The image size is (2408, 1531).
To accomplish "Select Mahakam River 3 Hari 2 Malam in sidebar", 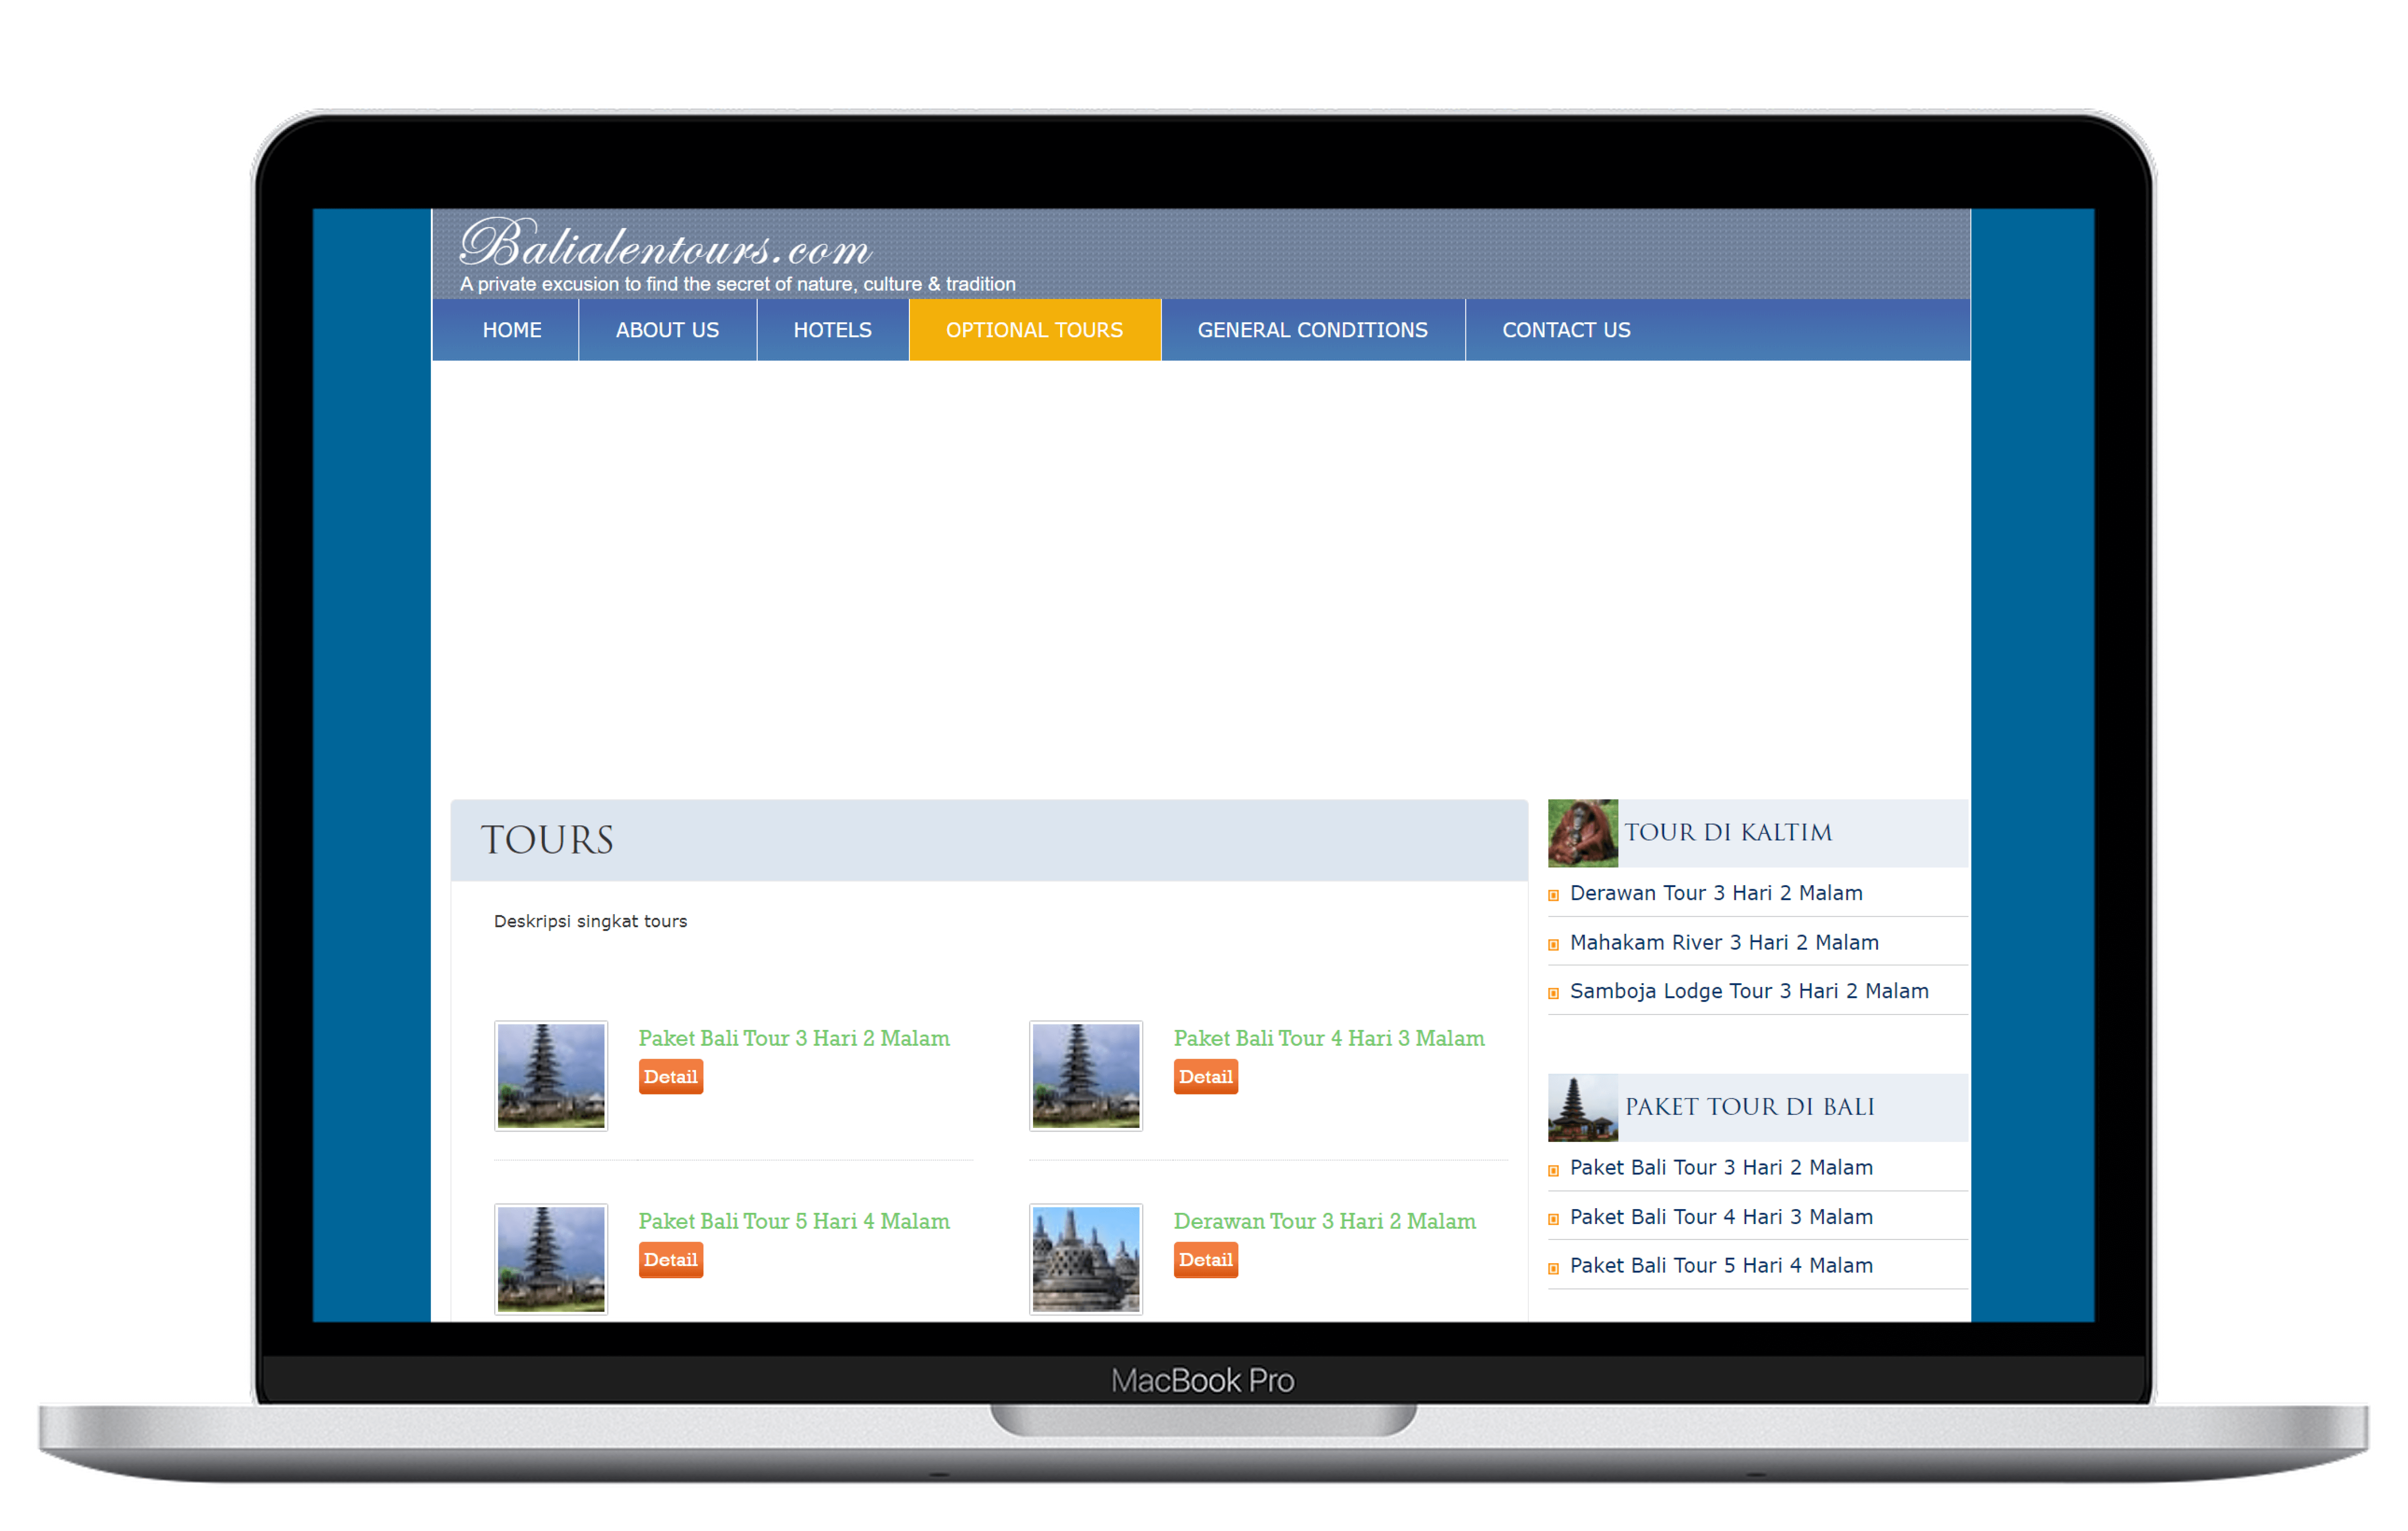I will (x=1724, y=942).
